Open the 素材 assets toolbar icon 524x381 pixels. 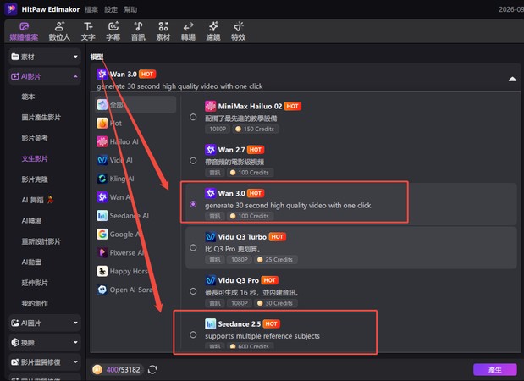pyautogui.click(x=163, y=31)
